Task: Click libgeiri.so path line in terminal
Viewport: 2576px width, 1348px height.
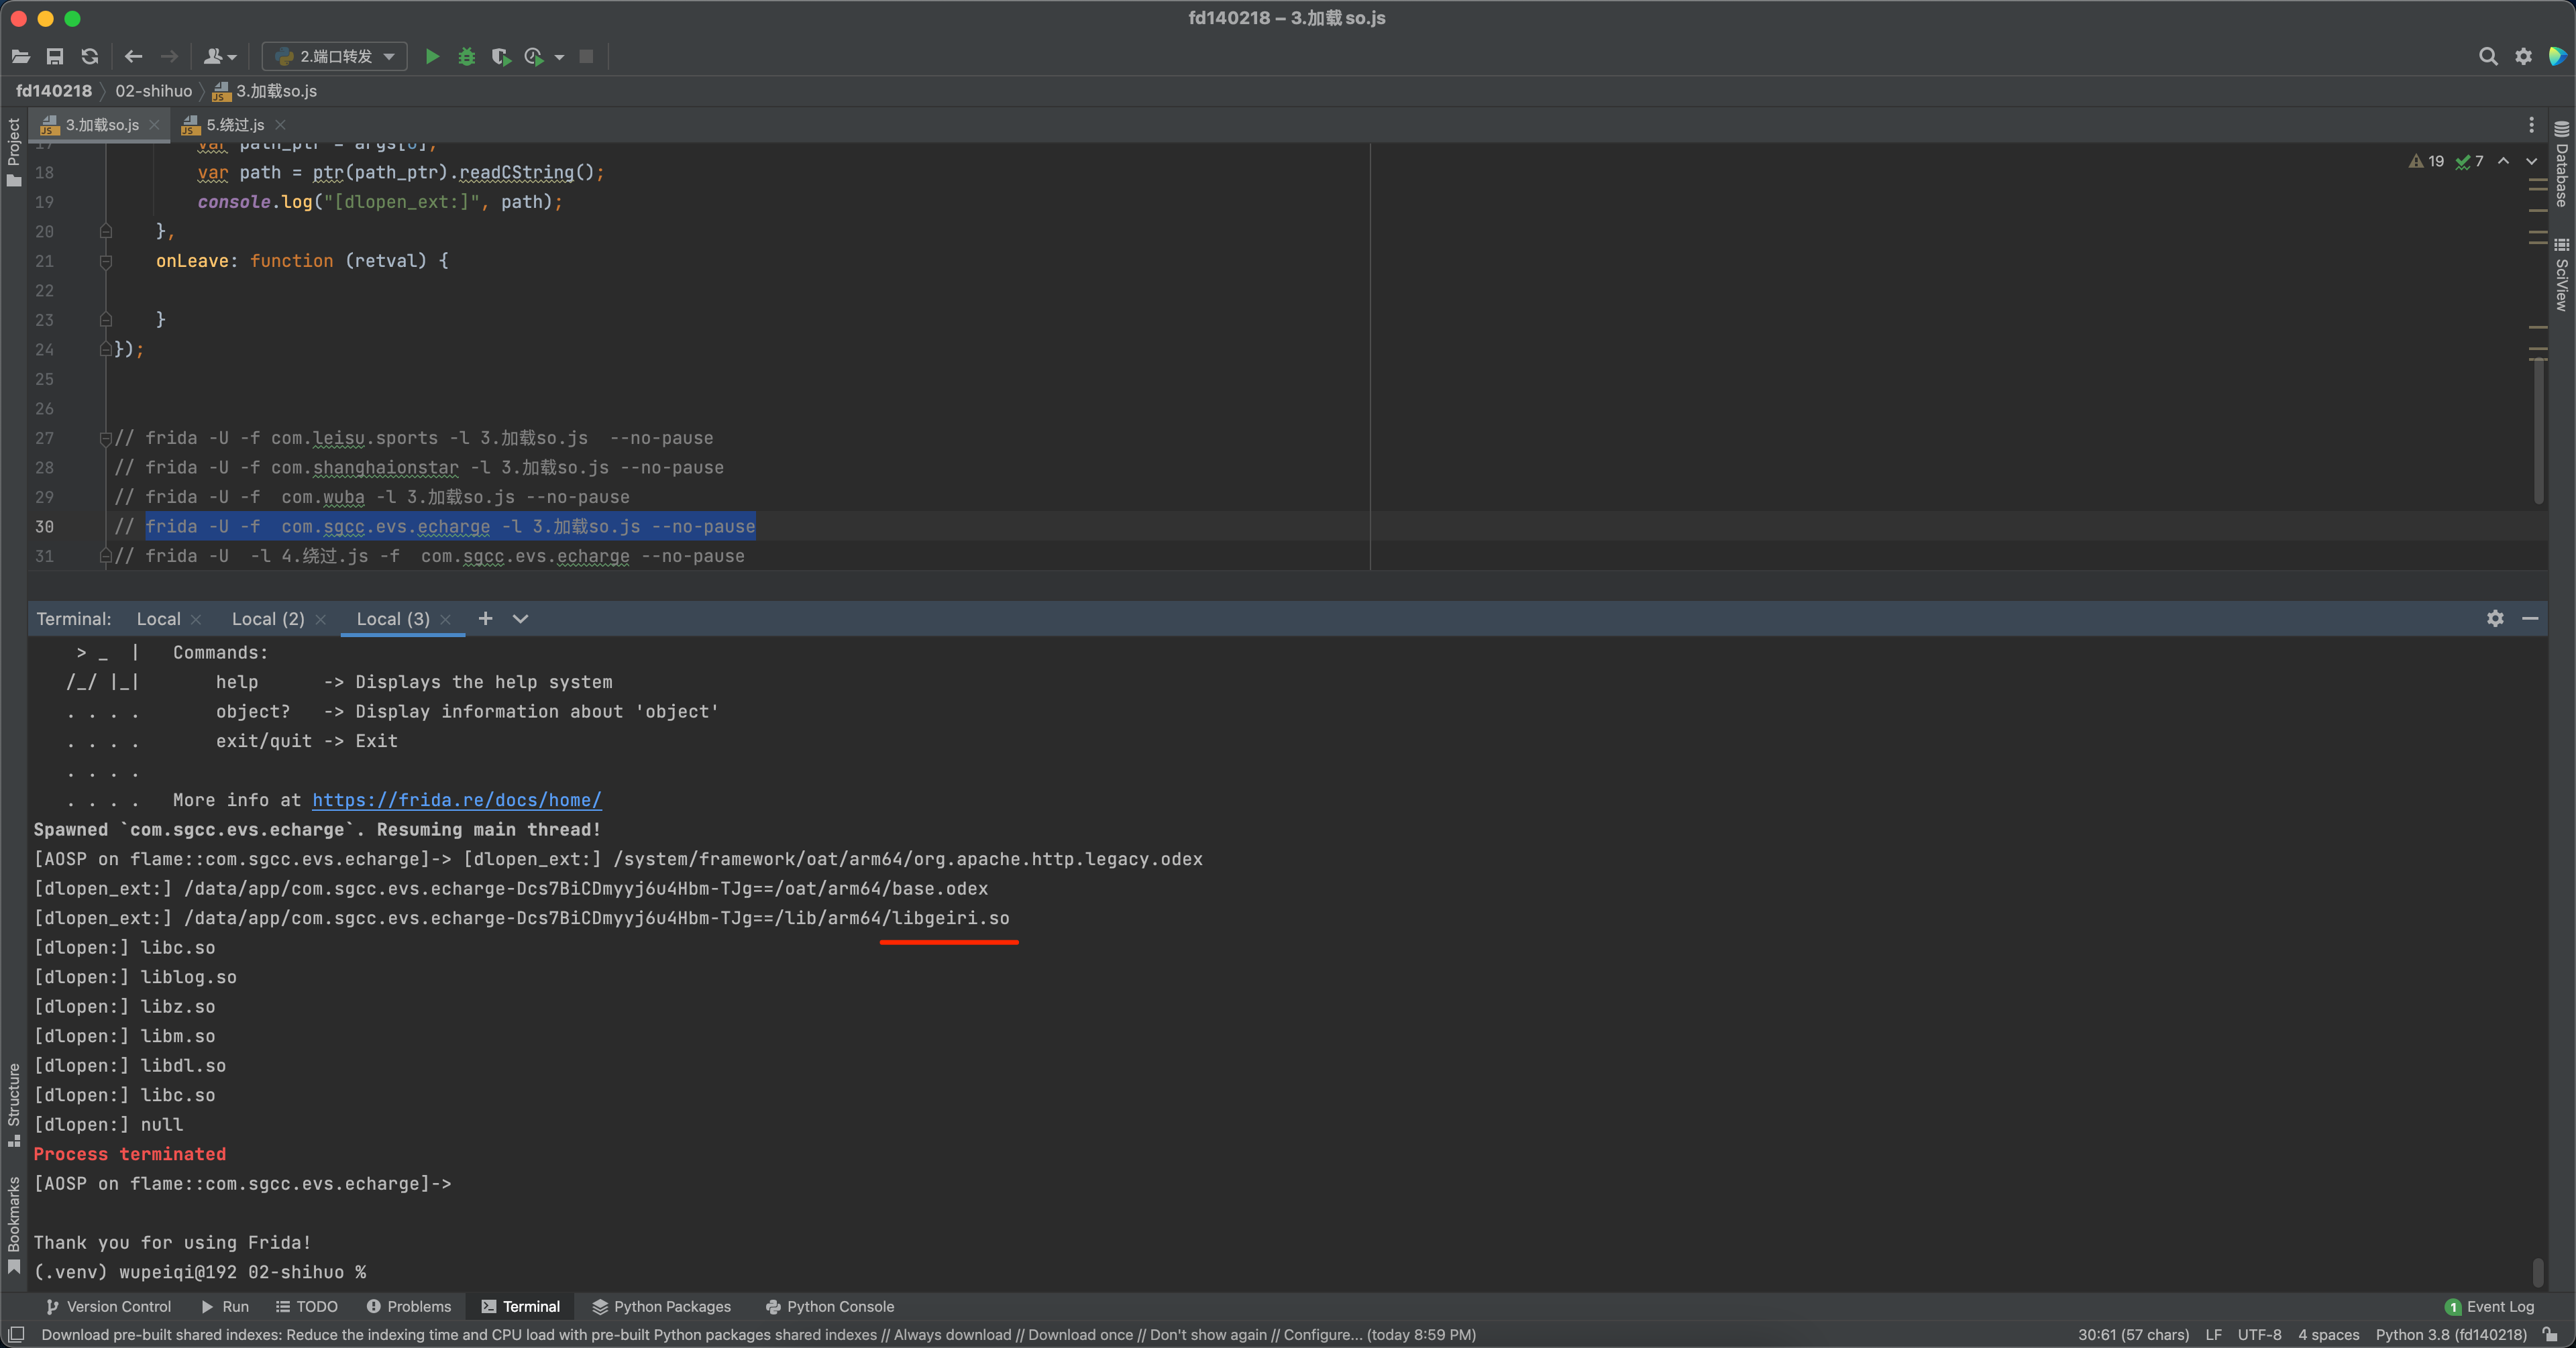Action: [522, 918]
